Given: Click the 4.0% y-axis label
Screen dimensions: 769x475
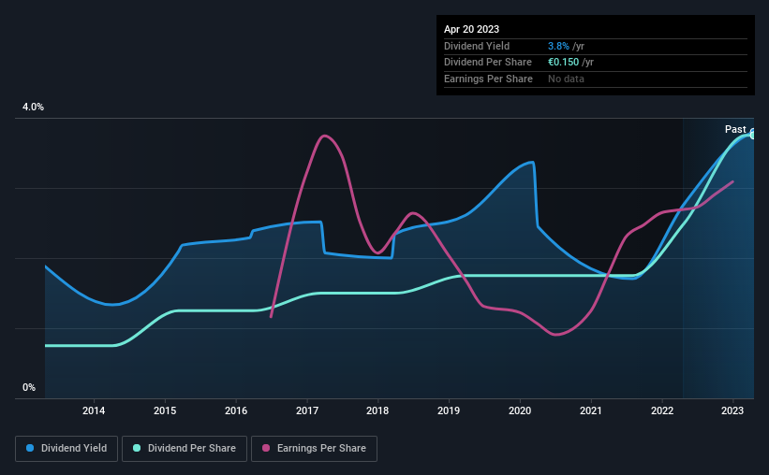Looking at the screenshot, I should tap(33, 107).
